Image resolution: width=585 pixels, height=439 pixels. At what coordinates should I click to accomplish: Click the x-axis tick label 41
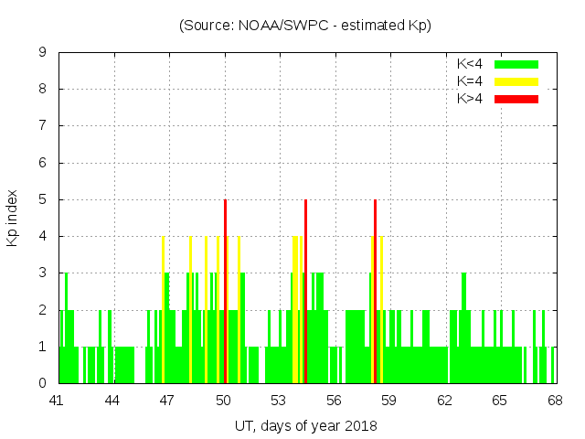pyautogui.click(x=57, y=401)
